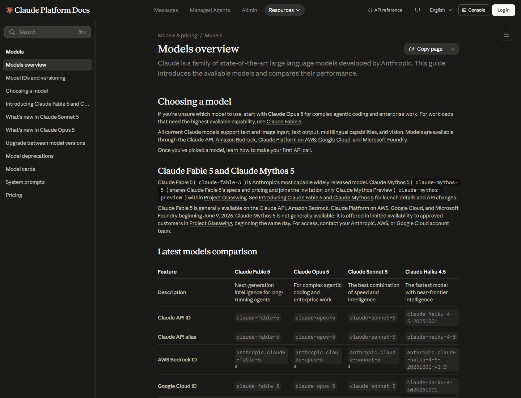Focus the Search input field
The height and width of the screenshot is (398, 521).
(x=47, y=32)
